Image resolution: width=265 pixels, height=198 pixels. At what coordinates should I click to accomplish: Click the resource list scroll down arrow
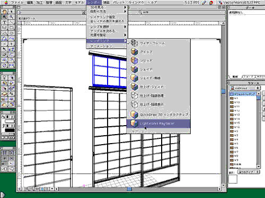tap(259, 166)
